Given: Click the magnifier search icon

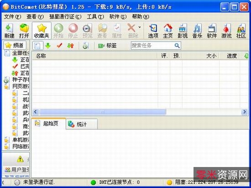Looking at the screenshot, I should pyautogui.click(x=177, y=46).
